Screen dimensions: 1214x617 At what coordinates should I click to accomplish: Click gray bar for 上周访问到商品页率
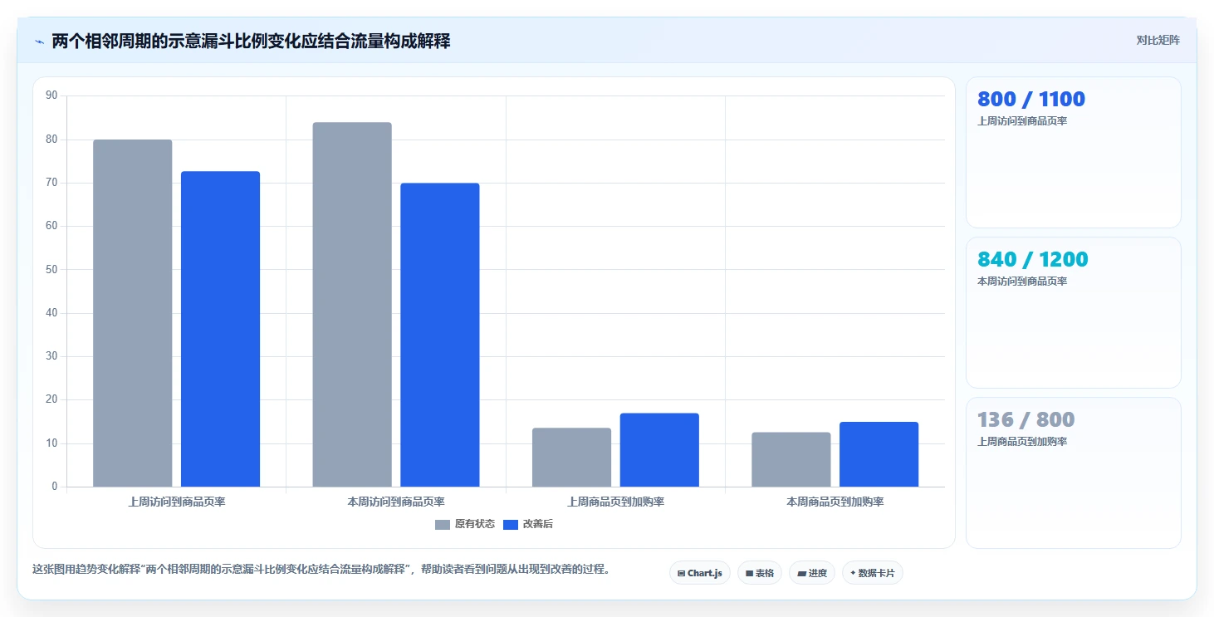click(132, 313)
